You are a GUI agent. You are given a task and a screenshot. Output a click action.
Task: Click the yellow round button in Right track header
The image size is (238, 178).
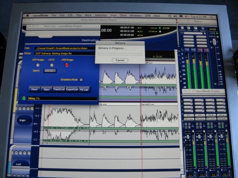click(x=32, y=108)
